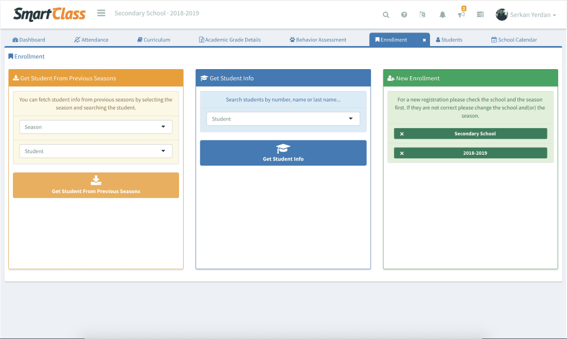
Task: Click the SmartClass logo
Action: point(50,14)
